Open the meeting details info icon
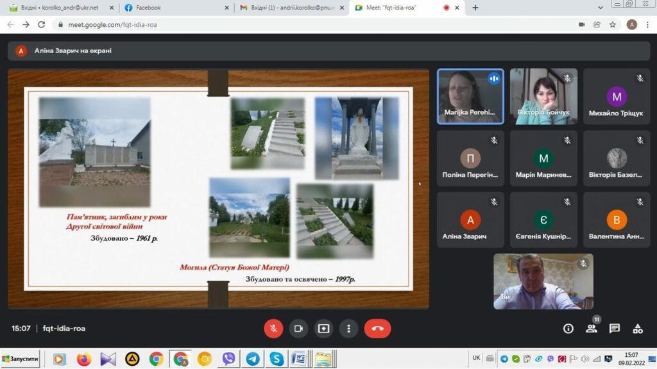The width and height of the screenshot is (657, 369). [x=568, y=329]
